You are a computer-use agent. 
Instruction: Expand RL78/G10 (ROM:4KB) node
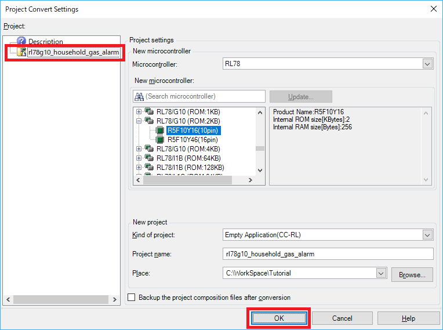click(x=139, y=148)
